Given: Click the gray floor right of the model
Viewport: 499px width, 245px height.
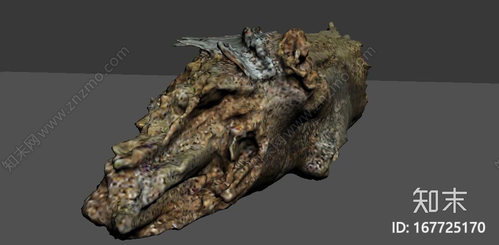Looking at the screenshot, I should pyautogui.click(x=425, y=134).
